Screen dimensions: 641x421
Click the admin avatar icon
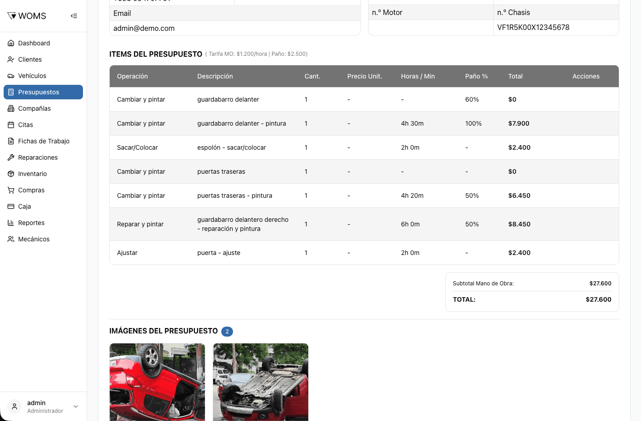[x=15, y=406]
